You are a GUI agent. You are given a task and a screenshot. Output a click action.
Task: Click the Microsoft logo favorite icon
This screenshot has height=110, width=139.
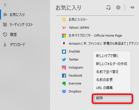pos(64,36)
